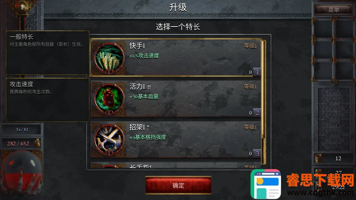Screen dimensions: 356x200
Task: Select the 快手I green hand skill icon
Action: click(109, 58)
